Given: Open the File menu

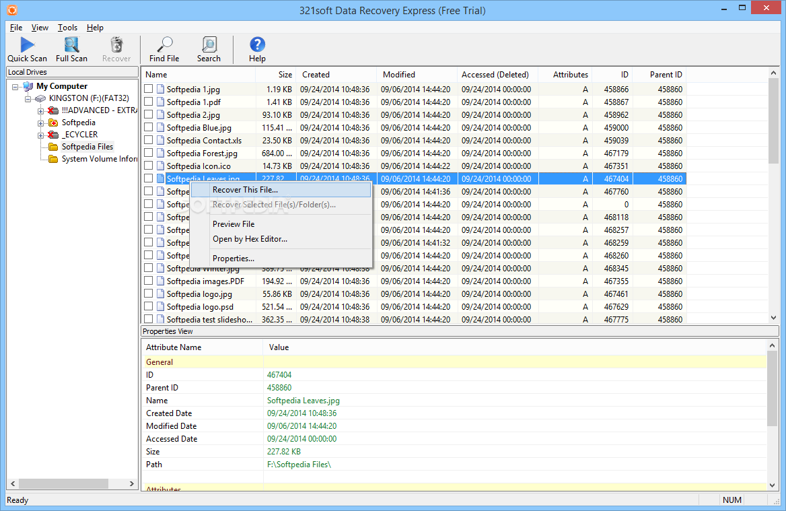Looking at the screenshot, I should coord(16,28).
